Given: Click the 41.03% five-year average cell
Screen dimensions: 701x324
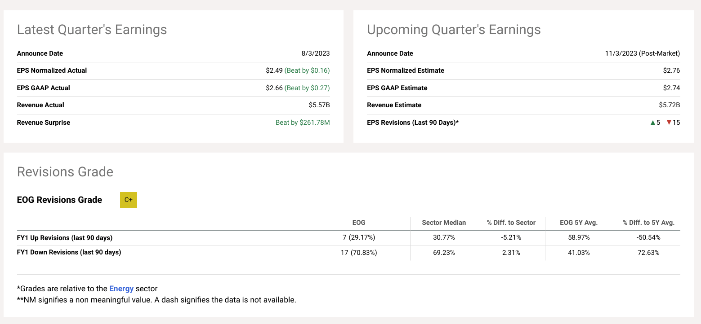Looking at the screenshot, I should pos(579,253).
